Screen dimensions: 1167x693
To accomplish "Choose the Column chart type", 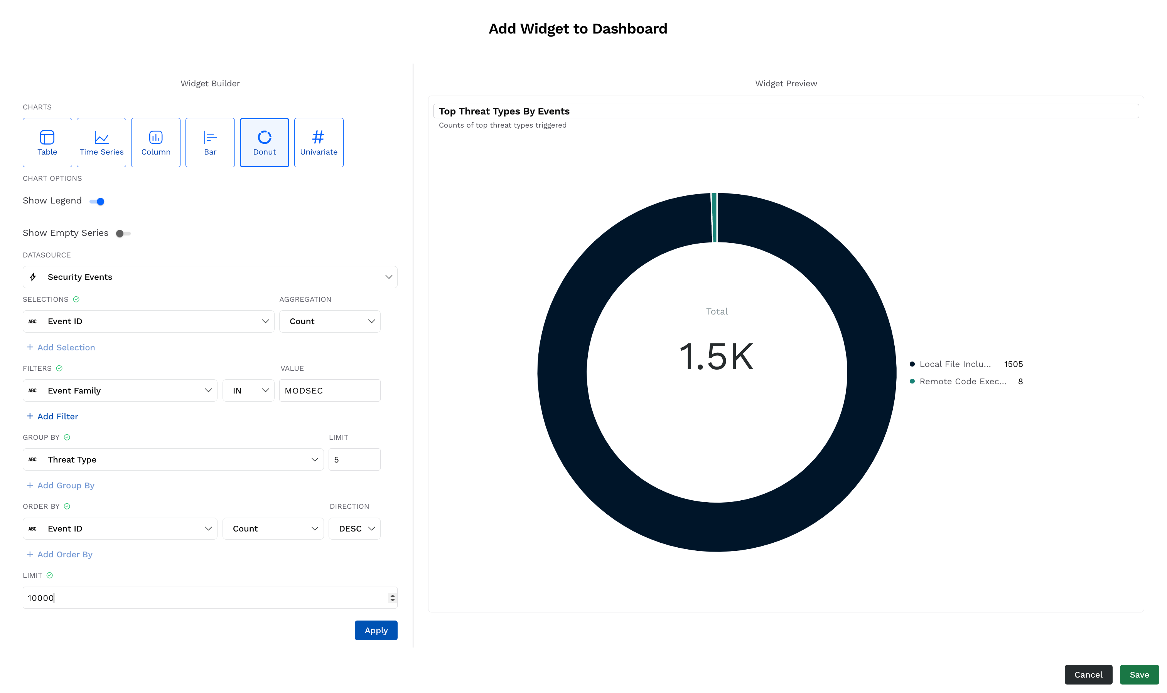I will click(155, 143).
